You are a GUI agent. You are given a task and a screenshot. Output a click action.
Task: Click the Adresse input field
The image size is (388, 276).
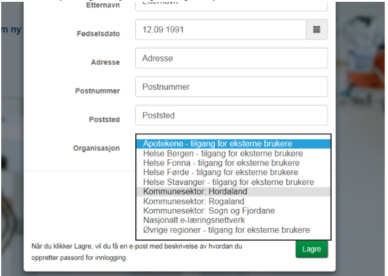(x=231, y=58)
